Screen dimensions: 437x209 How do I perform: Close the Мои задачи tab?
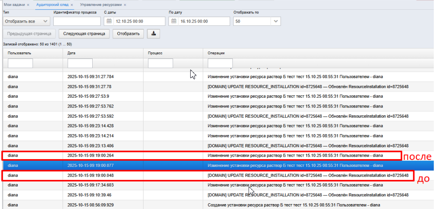28,5
